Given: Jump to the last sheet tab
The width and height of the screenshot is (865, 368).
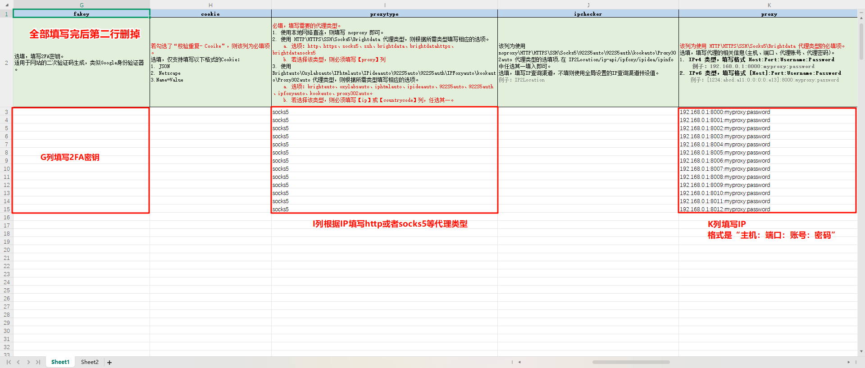Looking at the screenshot, I should point(38,362).
